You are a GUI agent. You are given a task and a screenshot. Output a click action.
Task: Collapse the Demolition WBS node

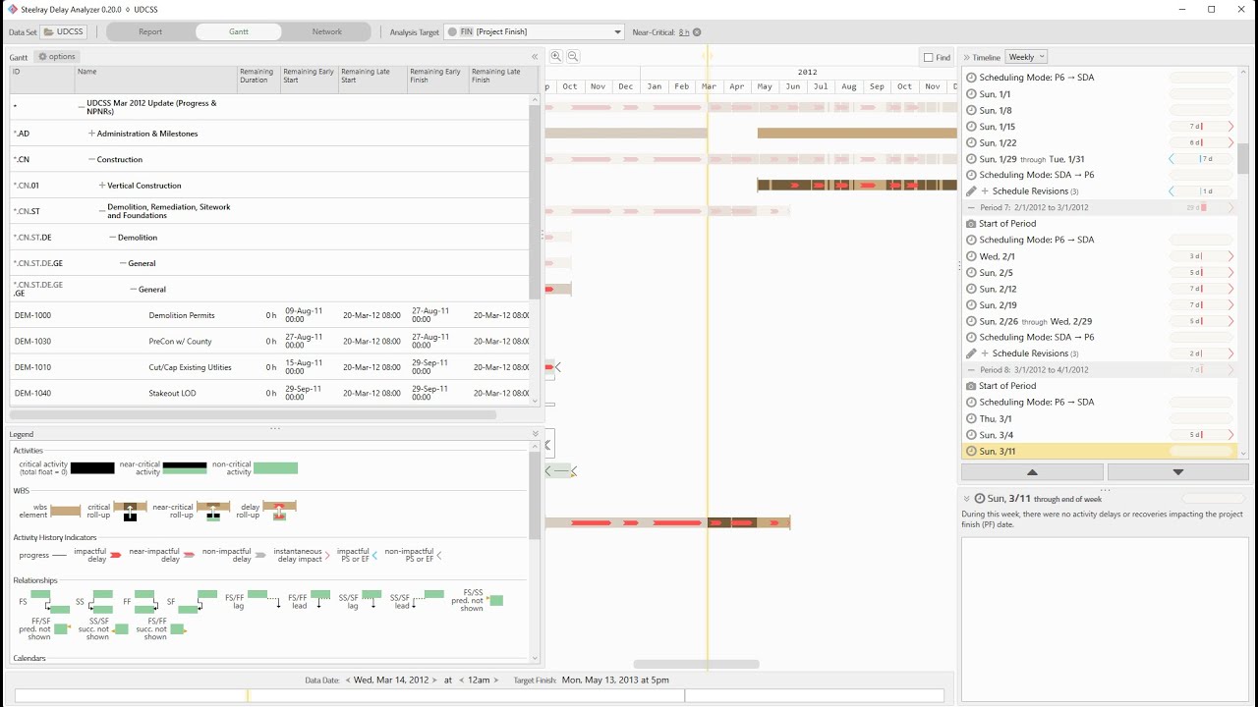click(112, 238)
